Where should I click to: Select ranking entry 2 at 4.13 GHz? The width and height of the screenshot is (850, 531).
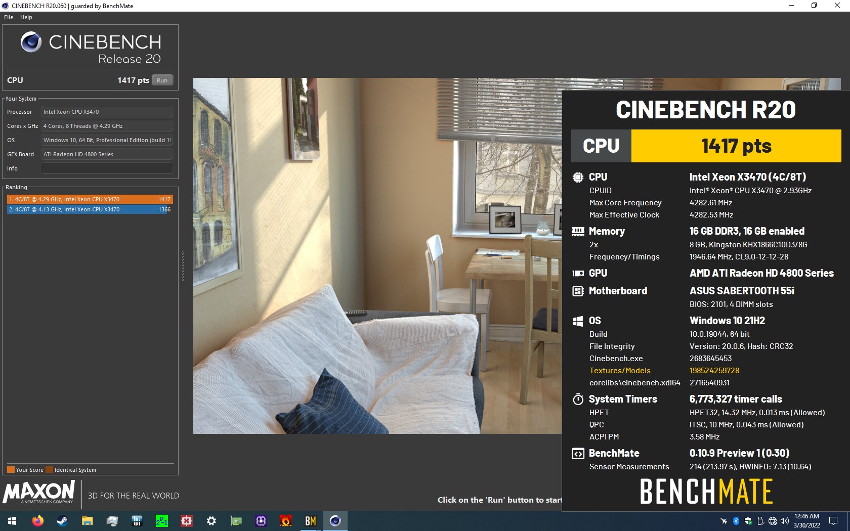(x=90, y=209)
